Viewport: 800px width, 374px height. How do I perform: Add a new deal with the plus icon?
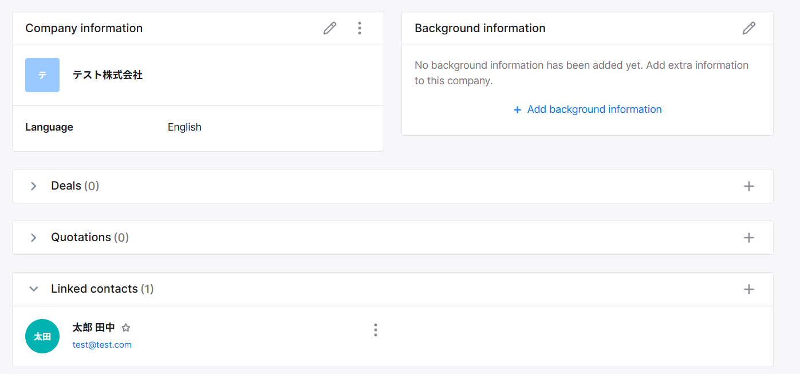[748, 186]
